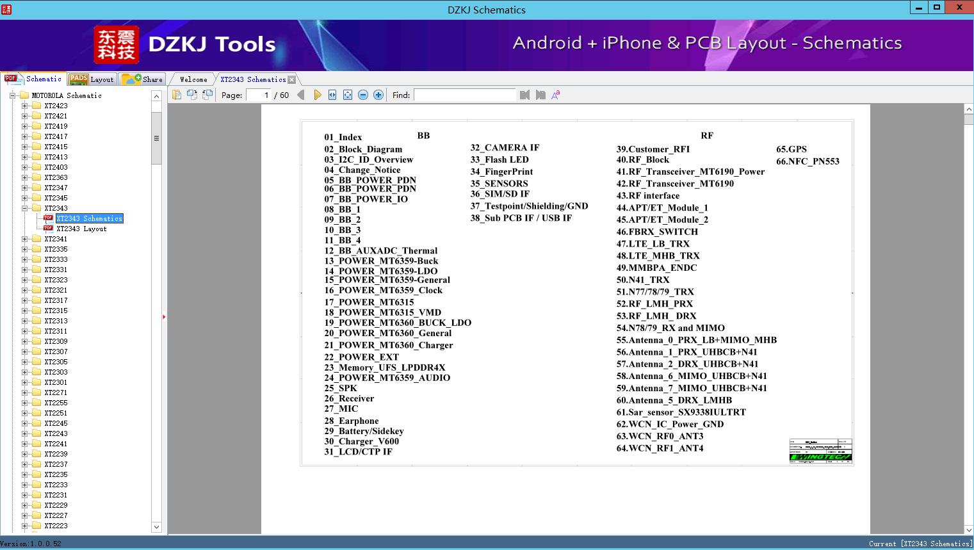Click '32_CAMERA IF' index entry
Viewport: 974px width, 550px height.
pyautogui.click(x=505, y=147)
